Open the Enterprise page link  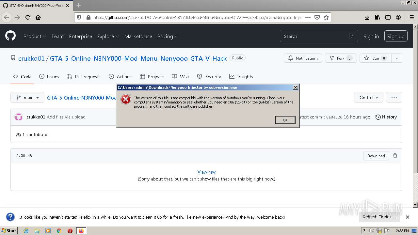[x=80, y=36]
